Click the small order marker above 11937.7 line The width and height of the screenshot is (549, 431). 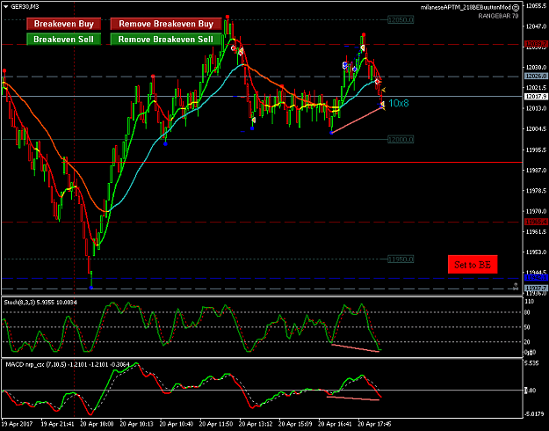516,287
